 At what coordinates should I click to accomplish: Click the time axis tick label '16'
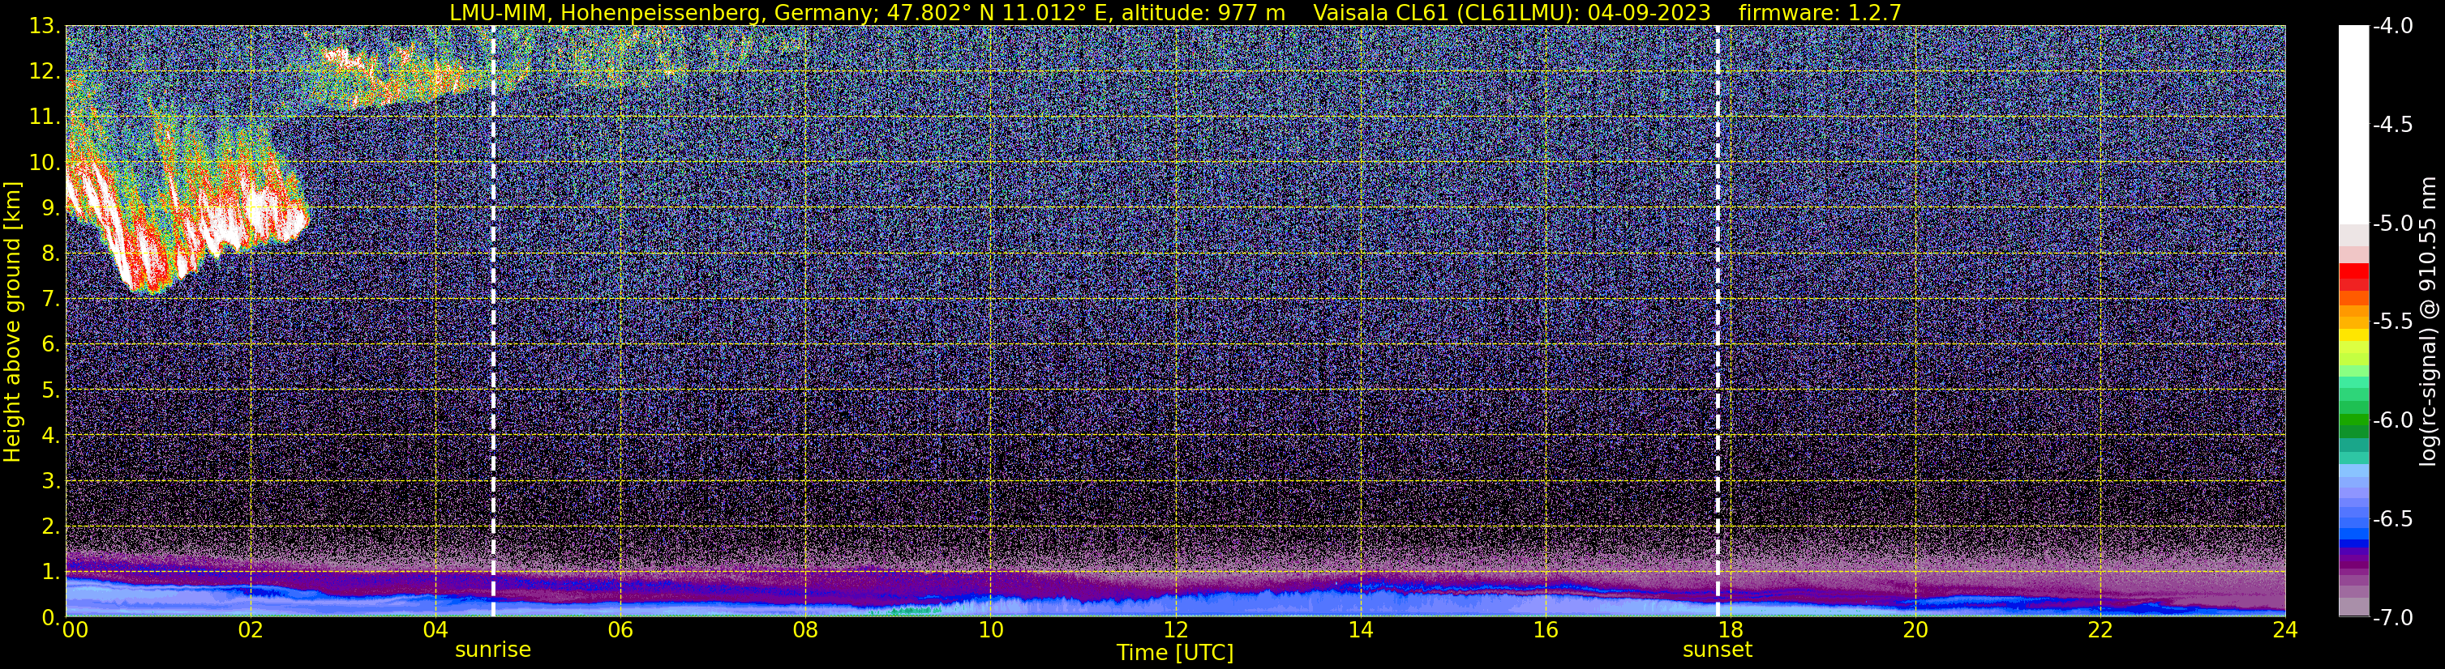(1545, 630)
